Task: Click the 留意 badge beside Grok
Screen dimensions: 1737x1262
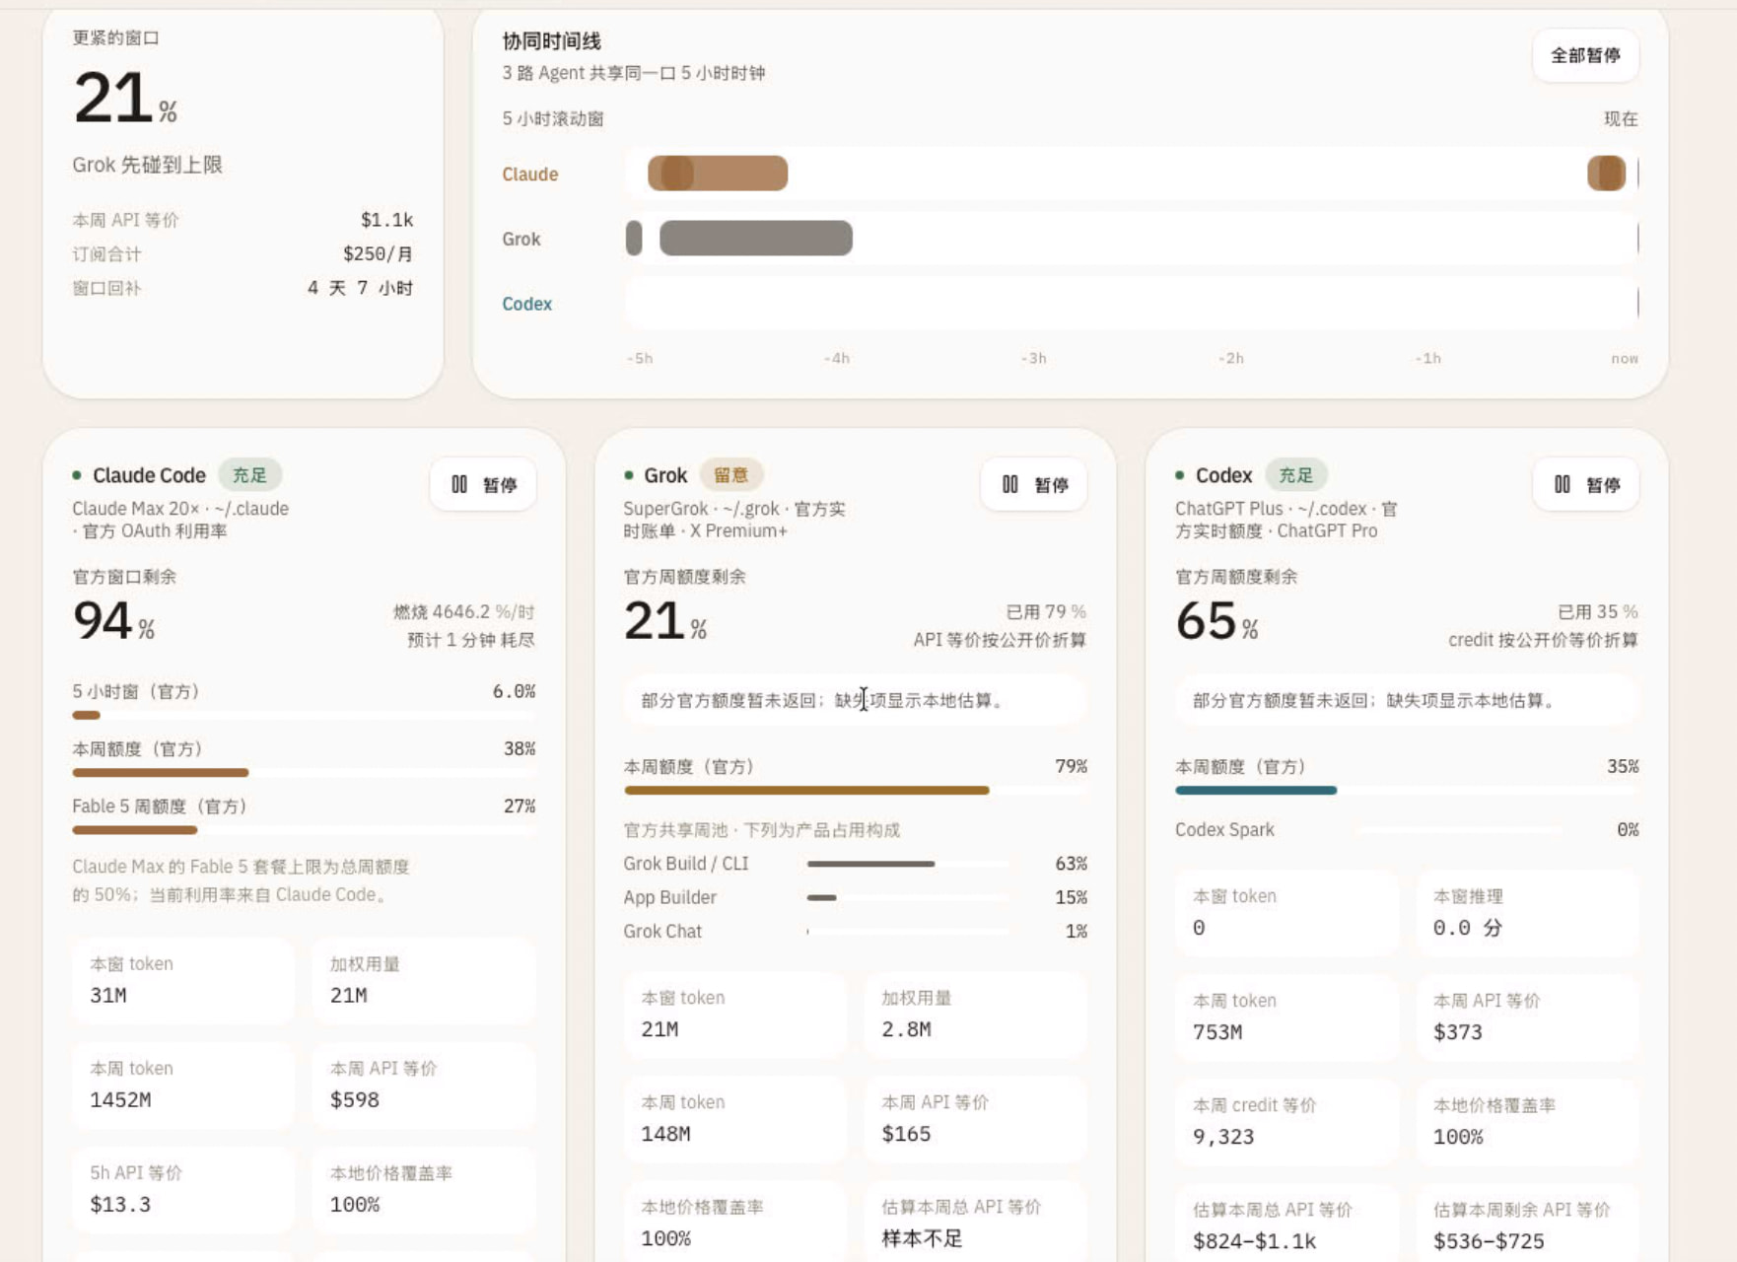Action: click(x=730, y=475)
